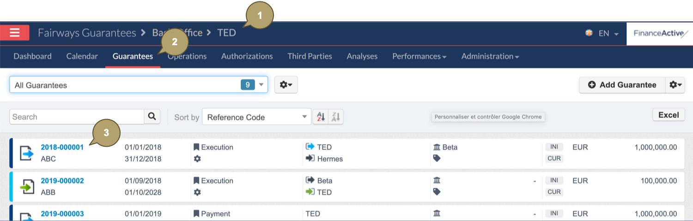Open the red hamburger menu
This screenshot has width=693, height=221.
15,33
